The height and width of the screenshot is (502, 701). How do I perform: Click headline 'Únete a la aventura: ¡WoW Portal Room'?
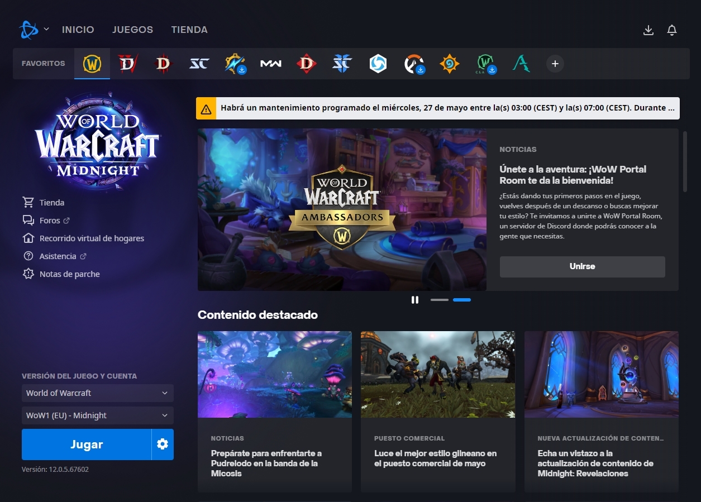(x=573, y=175)
